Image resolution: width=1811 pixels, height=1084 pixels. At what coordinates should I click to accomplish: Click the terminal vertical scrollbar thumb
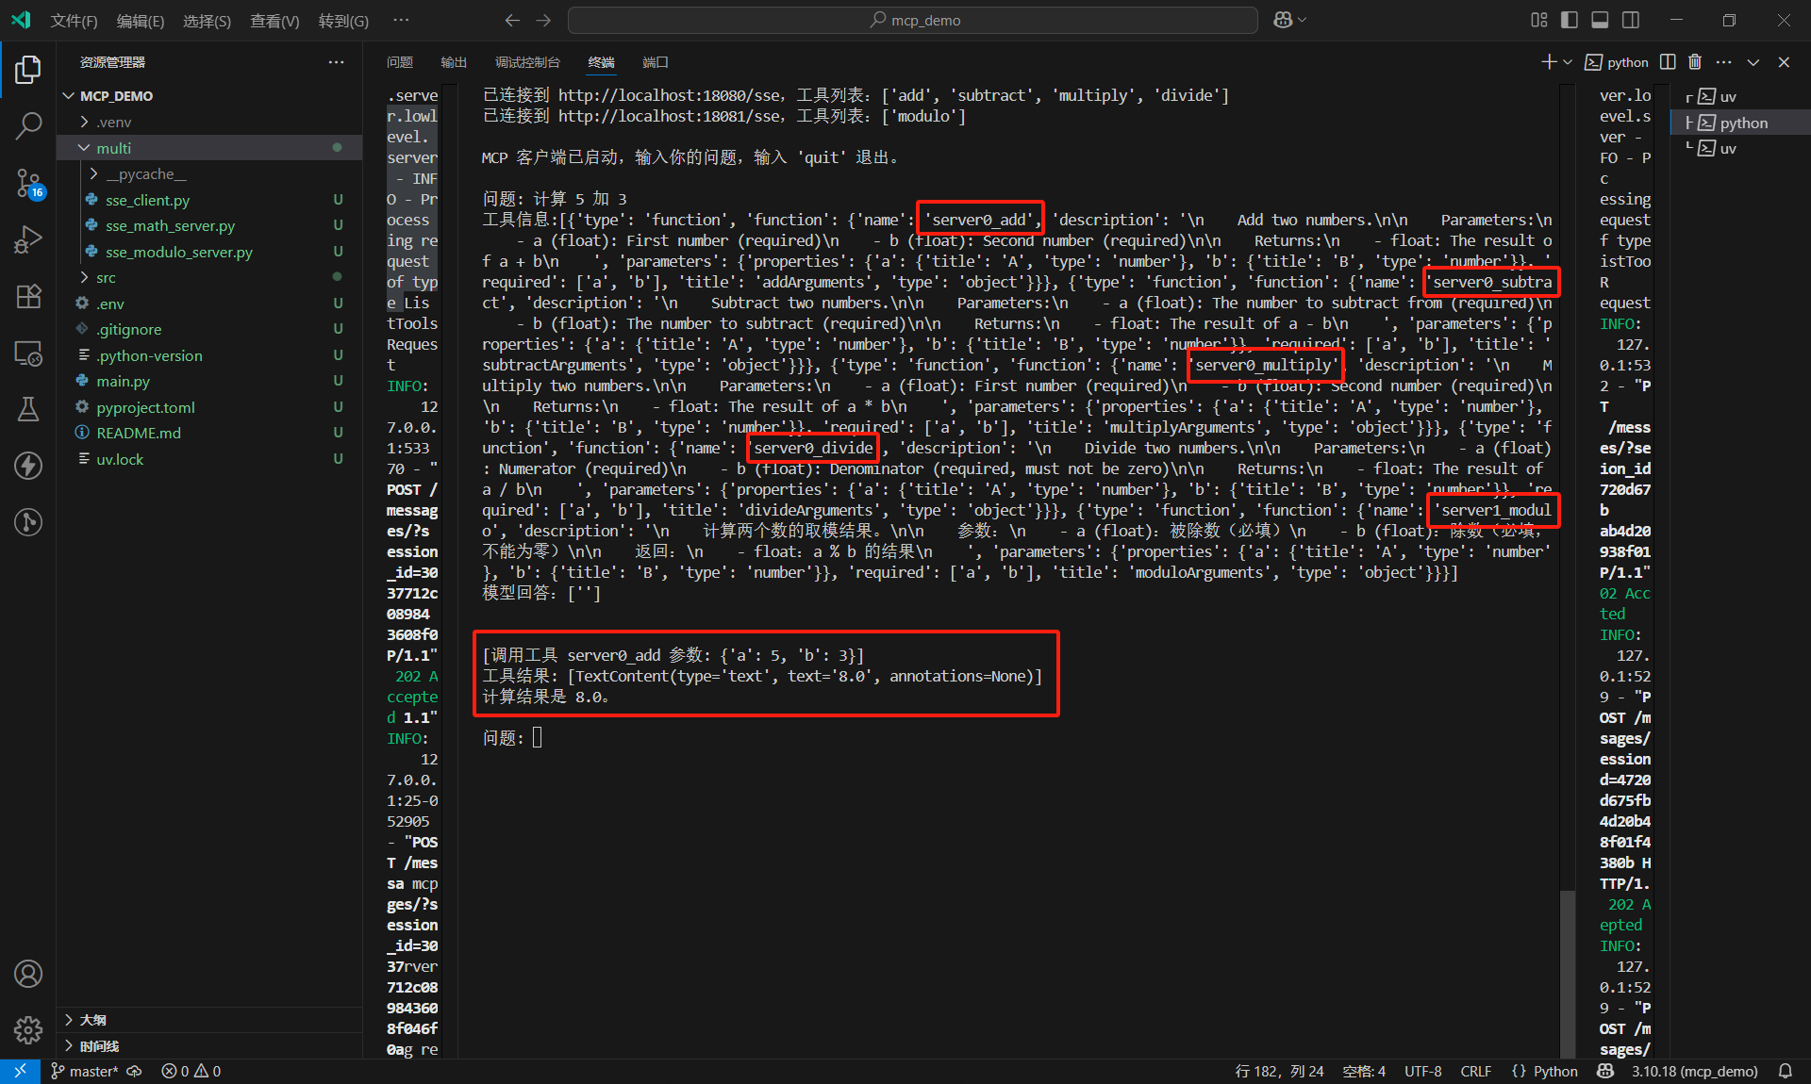pyautogui.click(x=1567, y=974)
